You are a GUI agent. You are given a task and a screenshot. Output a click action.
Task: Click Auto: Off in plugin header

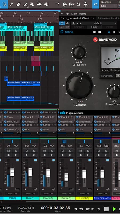click(65, 27)
